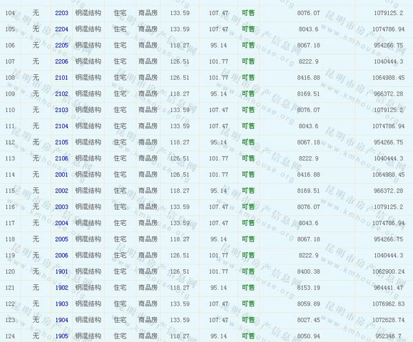Open room 2203 link

click(61, 13)
